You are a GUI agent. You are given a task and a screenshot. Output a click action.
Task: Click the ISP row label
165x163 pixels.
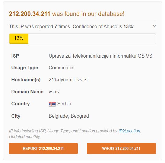click(x=15, y=56)
